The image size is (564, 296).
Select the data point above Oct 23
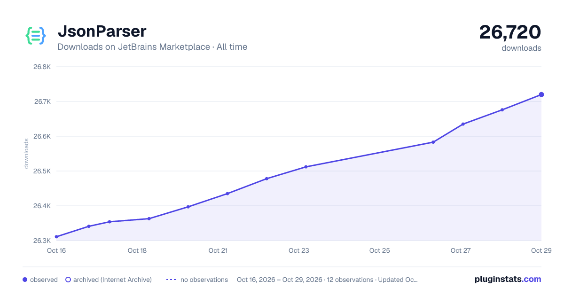click(x=306, y=167)
